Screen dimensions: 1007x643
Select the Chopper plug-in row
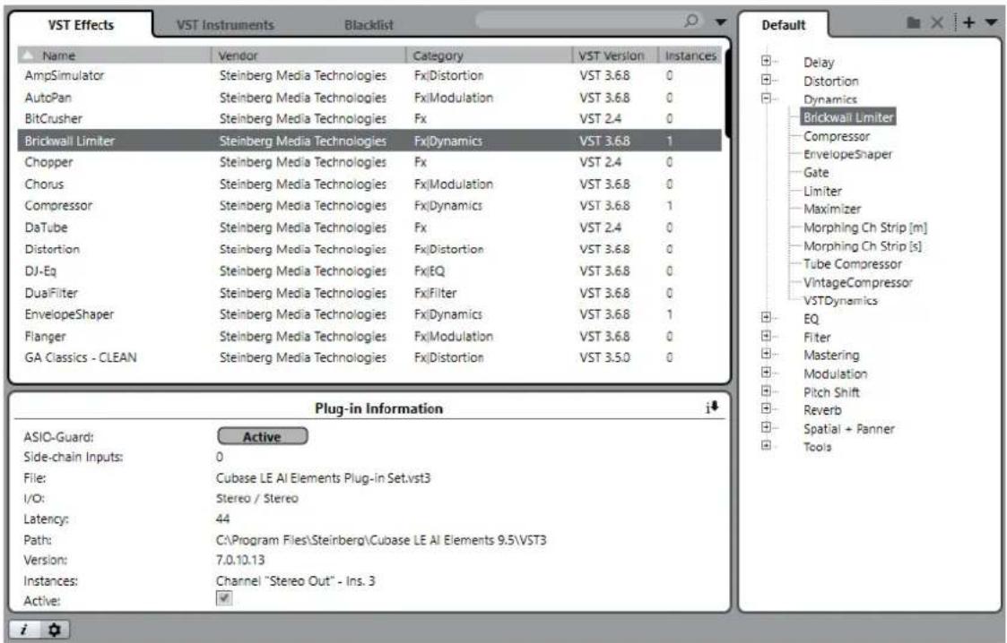[x=369, y=162]
